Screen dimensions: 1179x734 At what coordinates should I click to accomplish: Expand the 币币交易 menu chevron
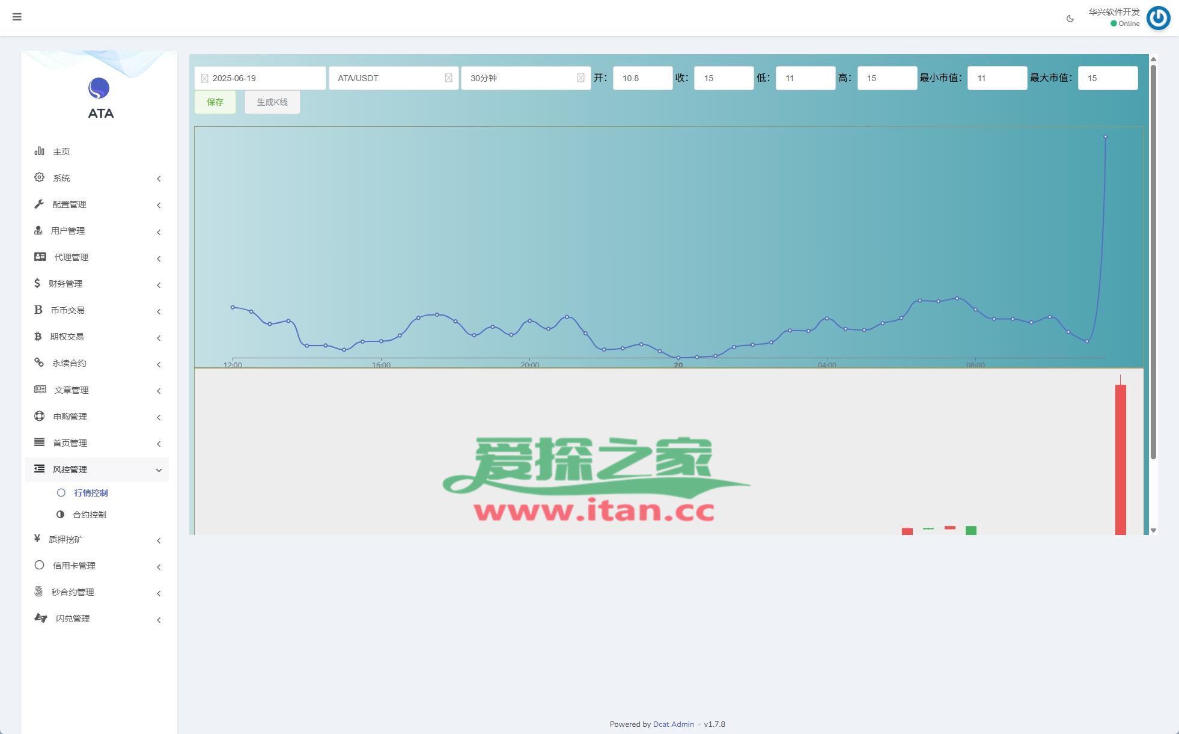[159, 311]
